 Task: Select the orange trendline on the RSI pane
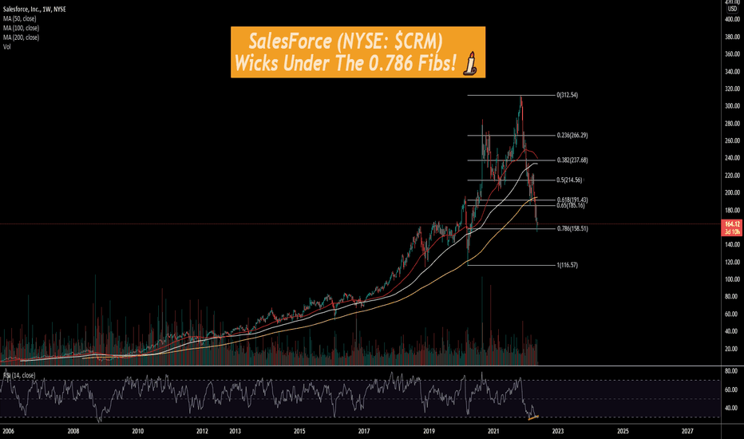[x=533, y=417]
